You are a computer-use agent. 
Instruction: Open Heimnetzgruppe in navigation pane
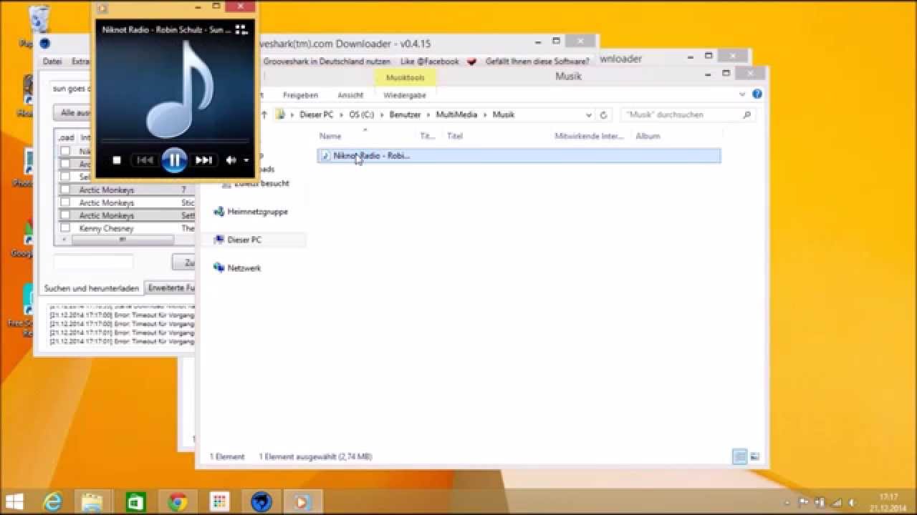251,212
